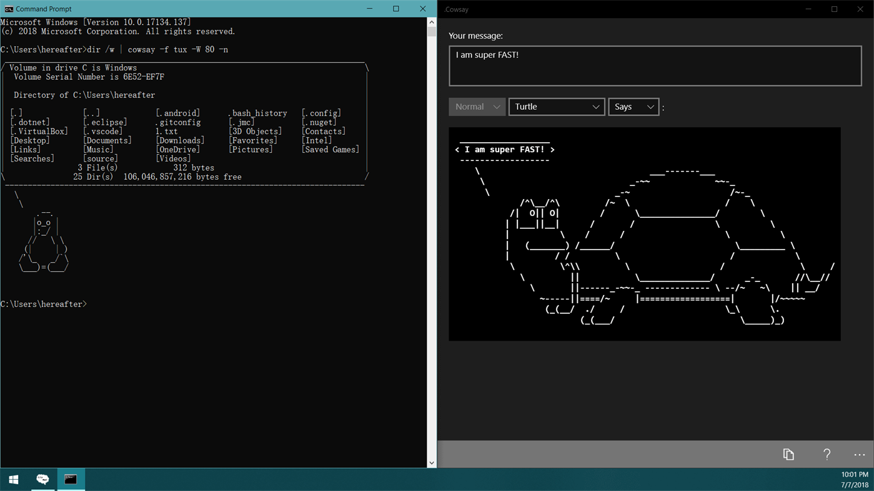Click the [.nuget] directory entry
Screen dimensions: 874x491
coord(319,122)
